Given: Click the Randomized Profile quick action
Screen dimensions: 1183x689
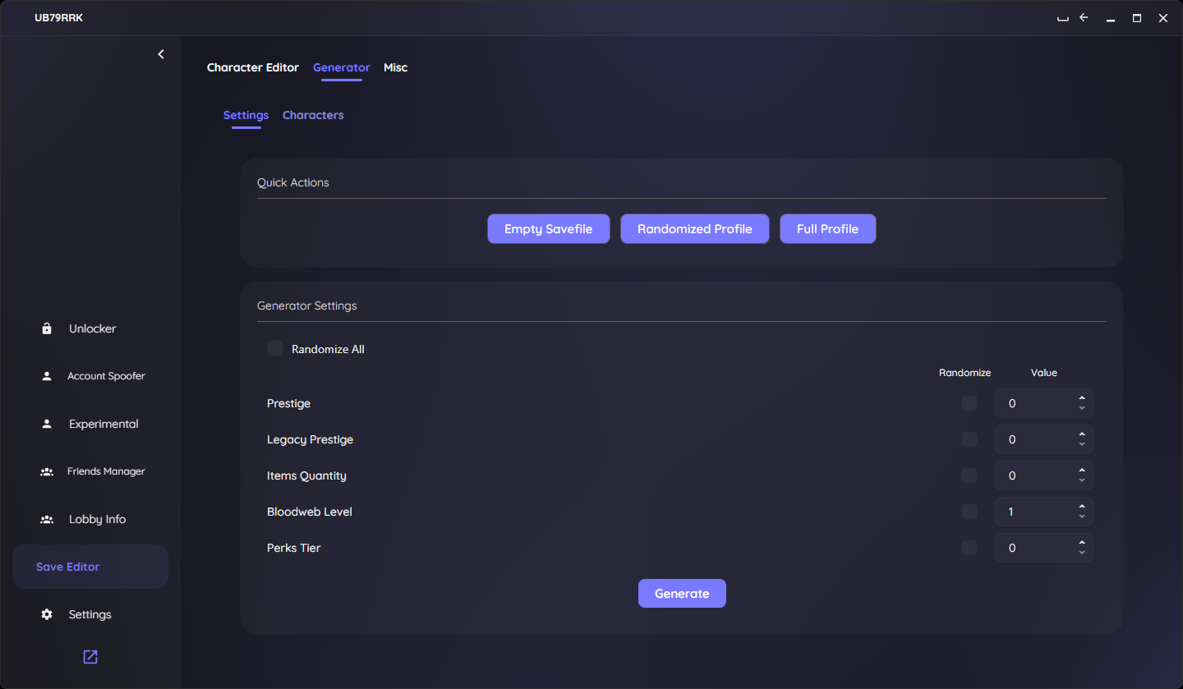Looking at the screenshot, I should click(x=695, y=229).
